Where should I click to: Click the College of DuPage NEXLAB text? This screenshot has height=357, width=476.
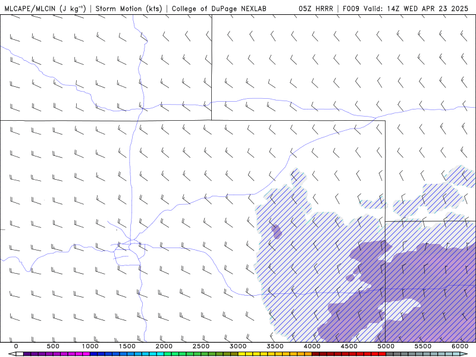point(219,8)
